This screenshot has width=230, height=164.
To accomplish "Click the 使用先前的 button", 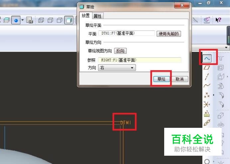I will (x=169, y=34).
